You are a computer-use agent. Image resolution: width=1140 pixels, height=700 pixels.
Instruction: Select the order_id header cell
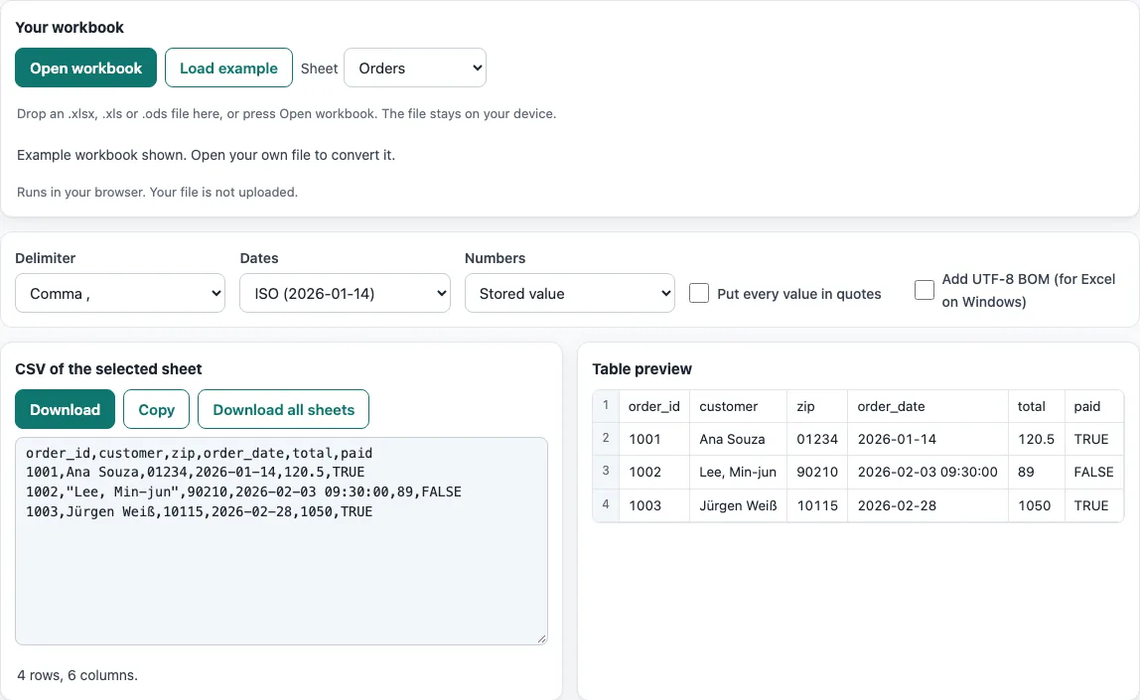pos(654,406)
